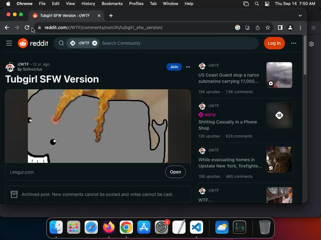
Task: Open the Trash in the Dock
Action: tap(265, 227)
